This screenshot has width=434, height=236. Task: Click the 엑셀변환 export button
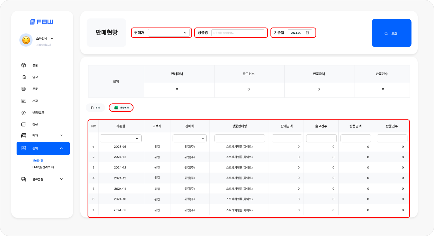(x=121, y=108)
